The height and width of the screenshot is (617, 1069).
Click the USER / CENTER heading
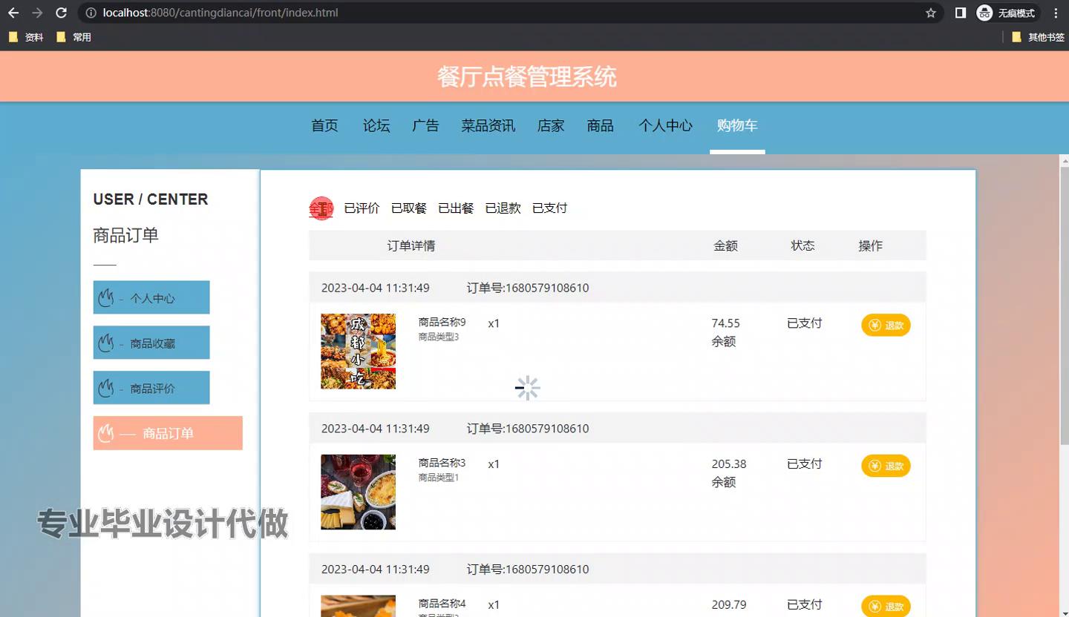click(x=151, y=199)
